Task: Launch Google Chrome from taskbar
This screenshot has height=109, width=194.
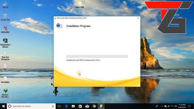Action: 94,106
